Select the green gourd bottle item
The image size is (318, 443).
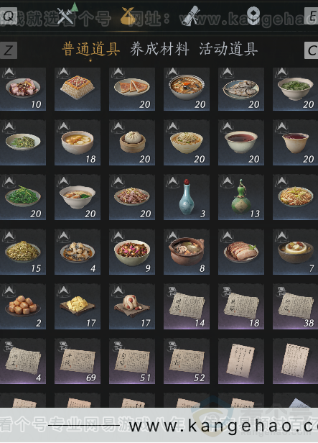click(241, 198)
